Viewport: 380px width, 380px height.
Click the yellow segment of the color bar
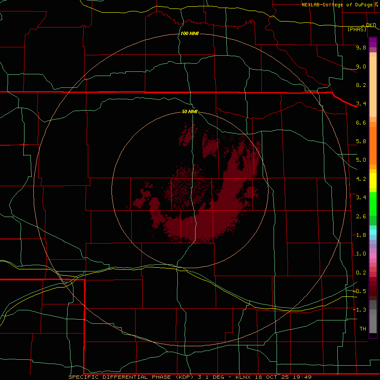[373, 181]
